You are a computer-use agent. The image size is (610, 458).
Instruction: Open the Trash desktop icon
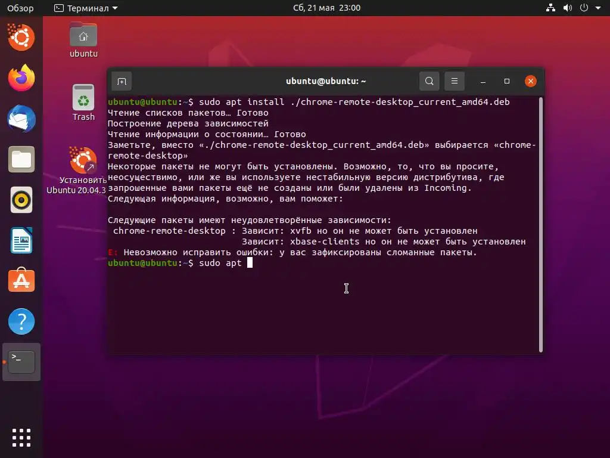click(x=83, y=103)
